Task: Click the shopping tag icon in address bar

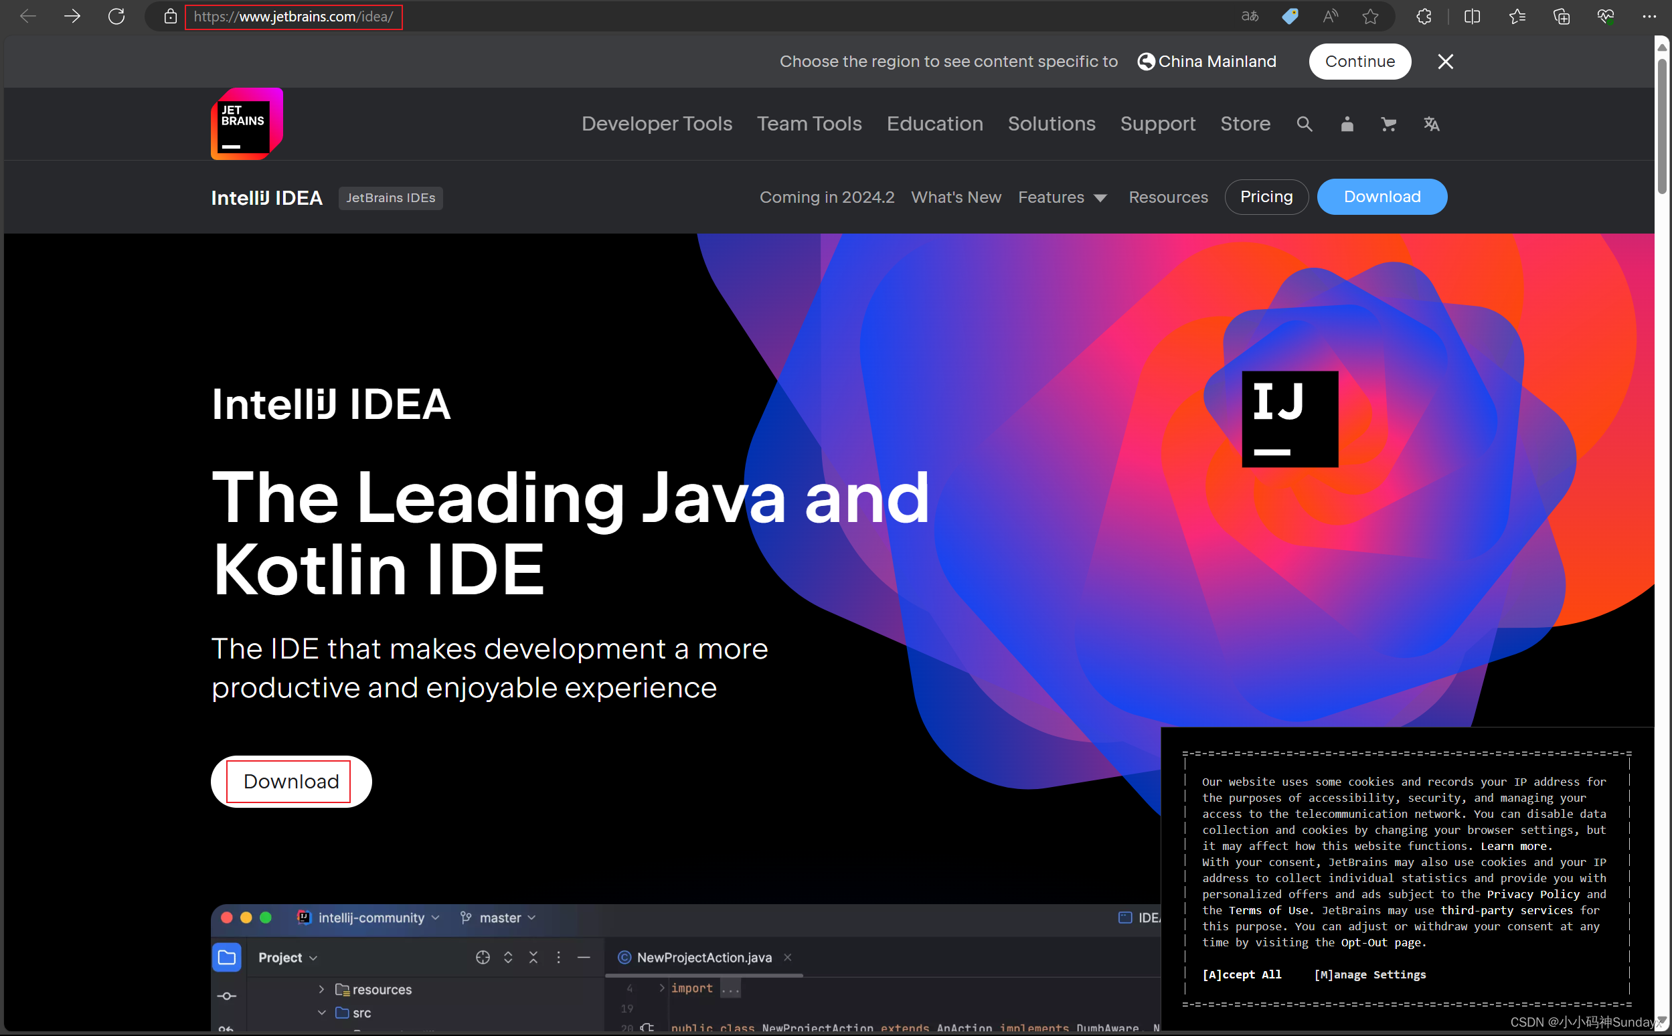Action: click(x=1290, y=17)
